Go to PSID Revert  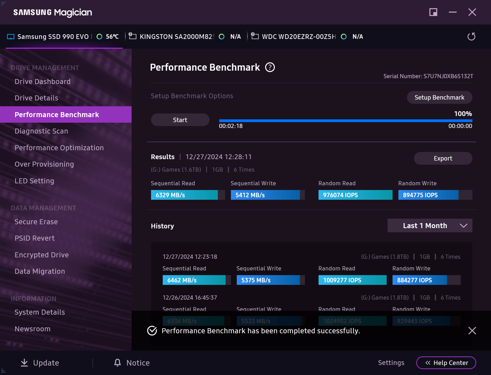pyautogui.click(x=34, y=238)
